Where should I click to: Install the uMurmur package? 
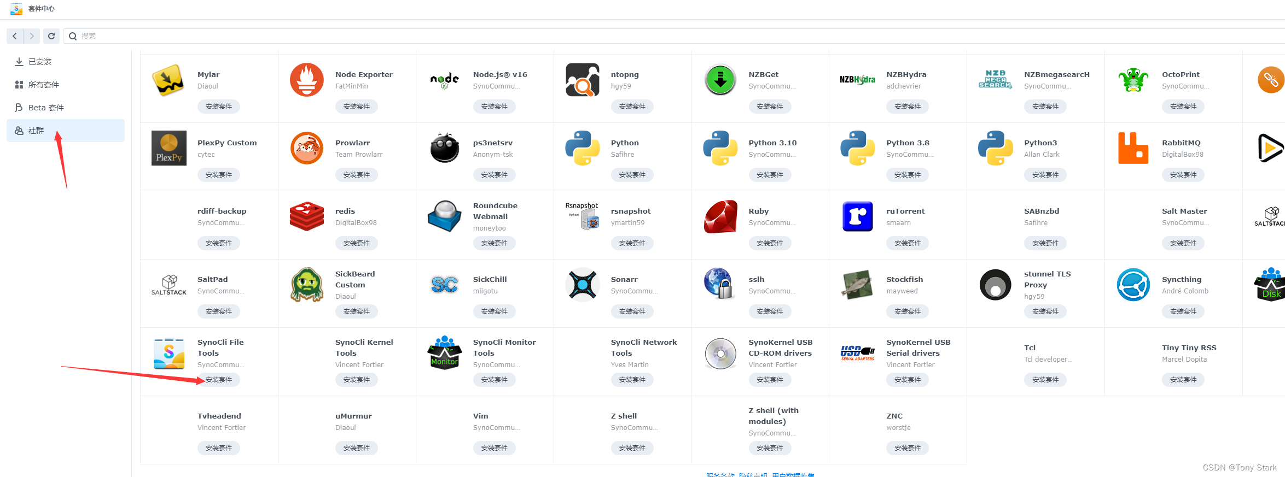[x=357, y=448]
